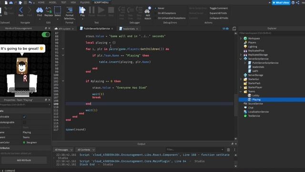305x172 pixels.
Task: Open the VIEW ribbon tab
Action: [x=73, y=2]
